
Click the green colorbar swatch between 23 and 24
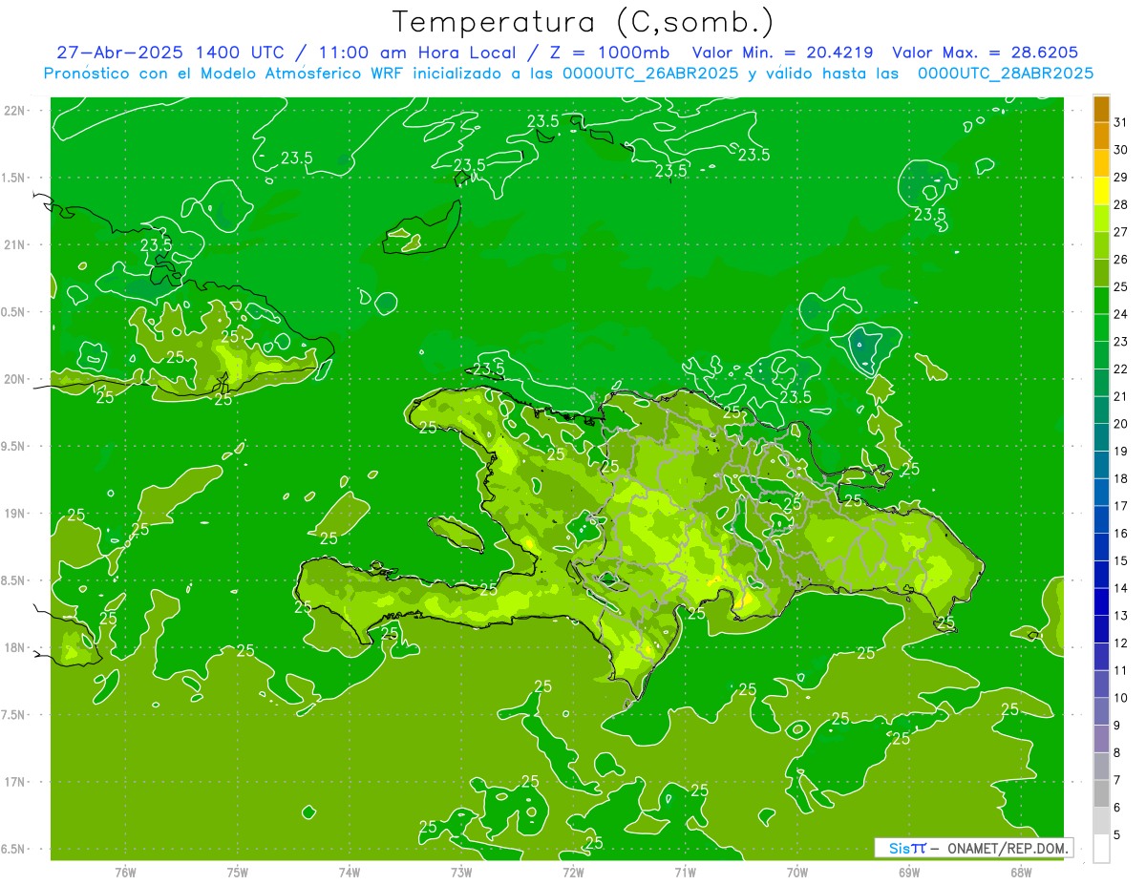point(1101,328)
